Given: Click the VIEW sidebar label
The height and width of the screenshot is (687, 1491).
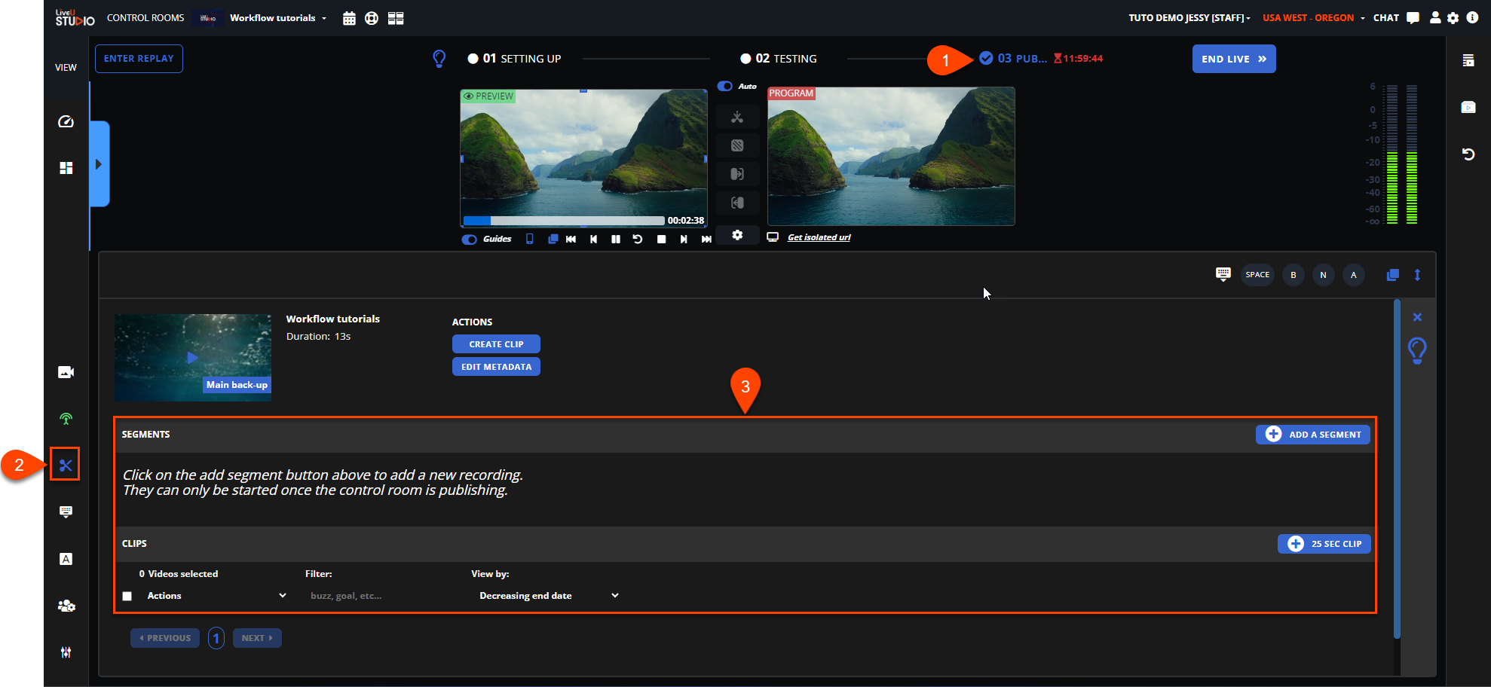Looking at the screenshot, I should point(66,68).
